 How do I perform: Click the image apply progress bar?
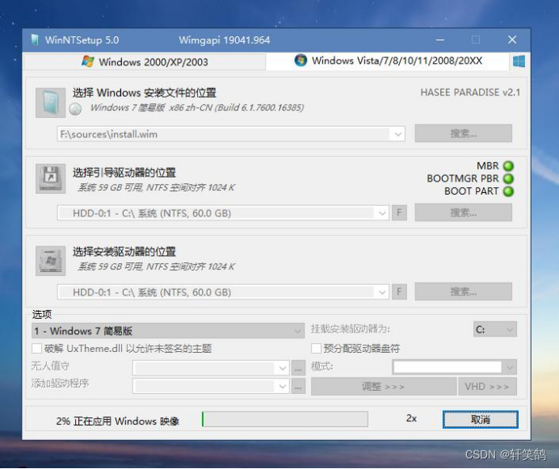[285, 419]
